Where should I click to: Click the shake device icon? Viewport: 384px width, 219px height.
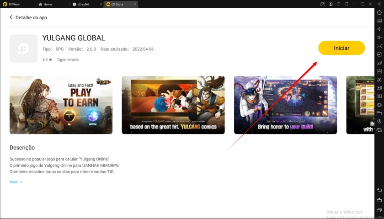pos(379,105)
